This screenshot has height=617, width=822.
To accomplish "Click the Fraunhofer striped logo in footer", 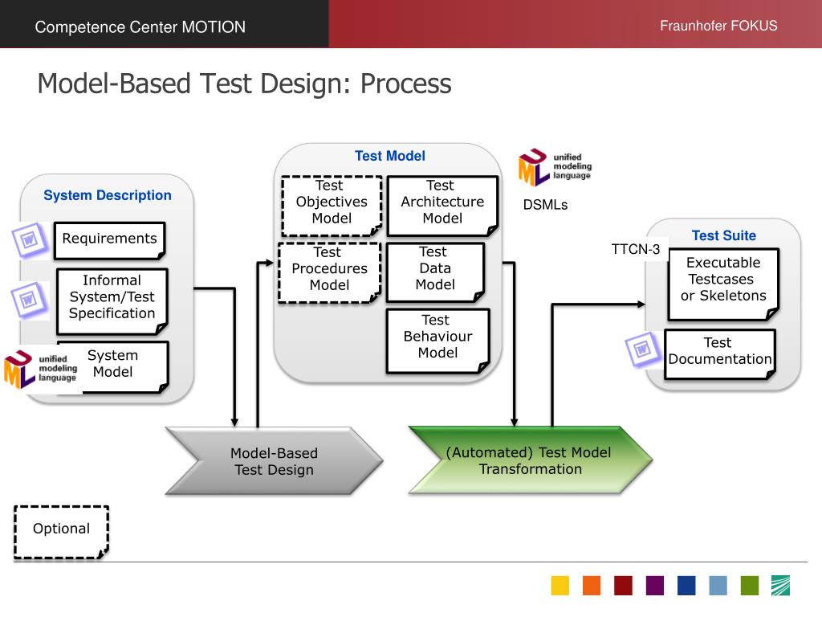I will (x=780, y=586).
